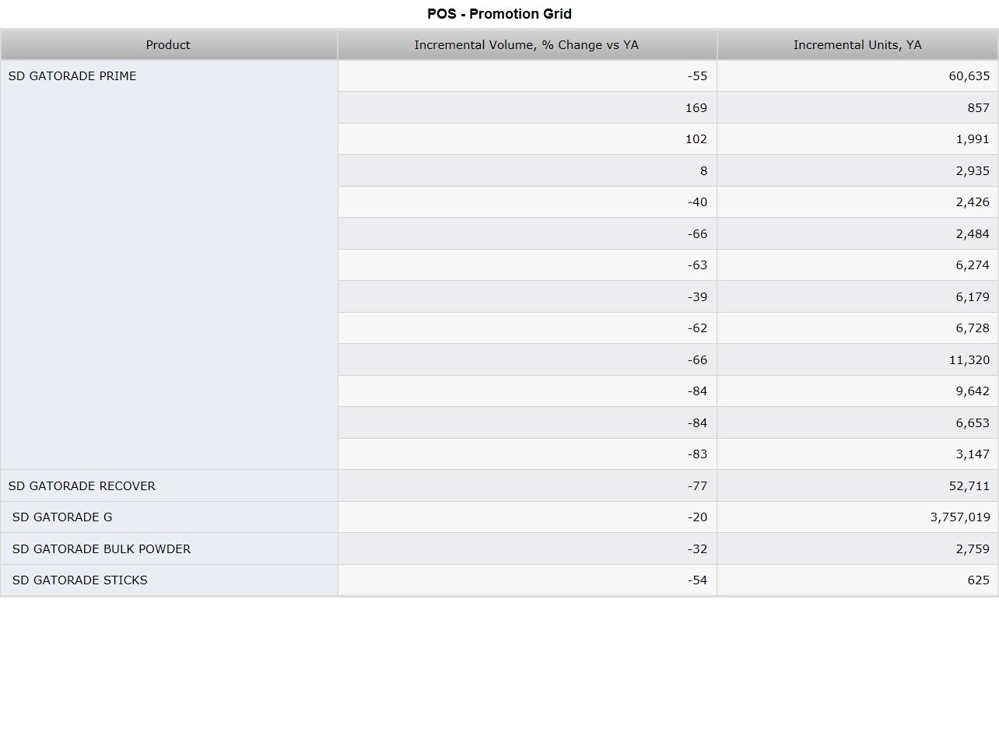
Task: Click the 2,759 units value for BULK POWDER
Action: [x=857, y=548]
